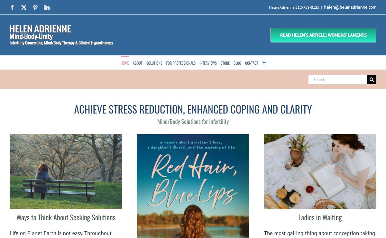Click inside the Search text field
The height and width of the screenshot is (238, 386).
tap(338, 79)
